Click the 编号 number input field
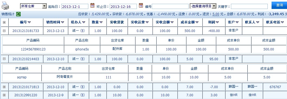287x99 pixels. [x=170, y=7]
